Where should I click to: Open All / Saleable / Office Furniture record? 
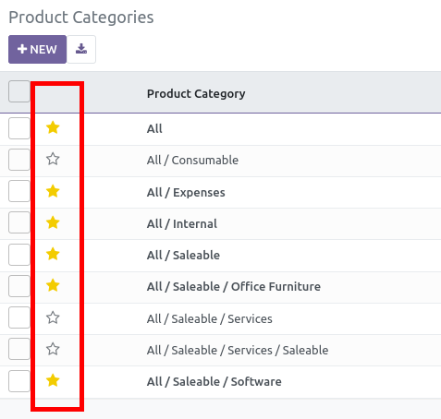pos(234,287)
